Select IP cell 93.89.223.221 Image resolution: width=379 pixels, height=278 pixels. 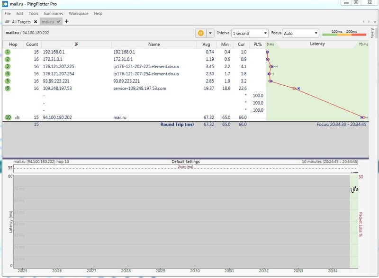tap(56, 81)
